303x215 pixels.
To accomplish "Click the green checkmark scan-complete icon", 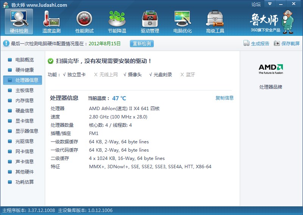I will (x=50, y=61).
